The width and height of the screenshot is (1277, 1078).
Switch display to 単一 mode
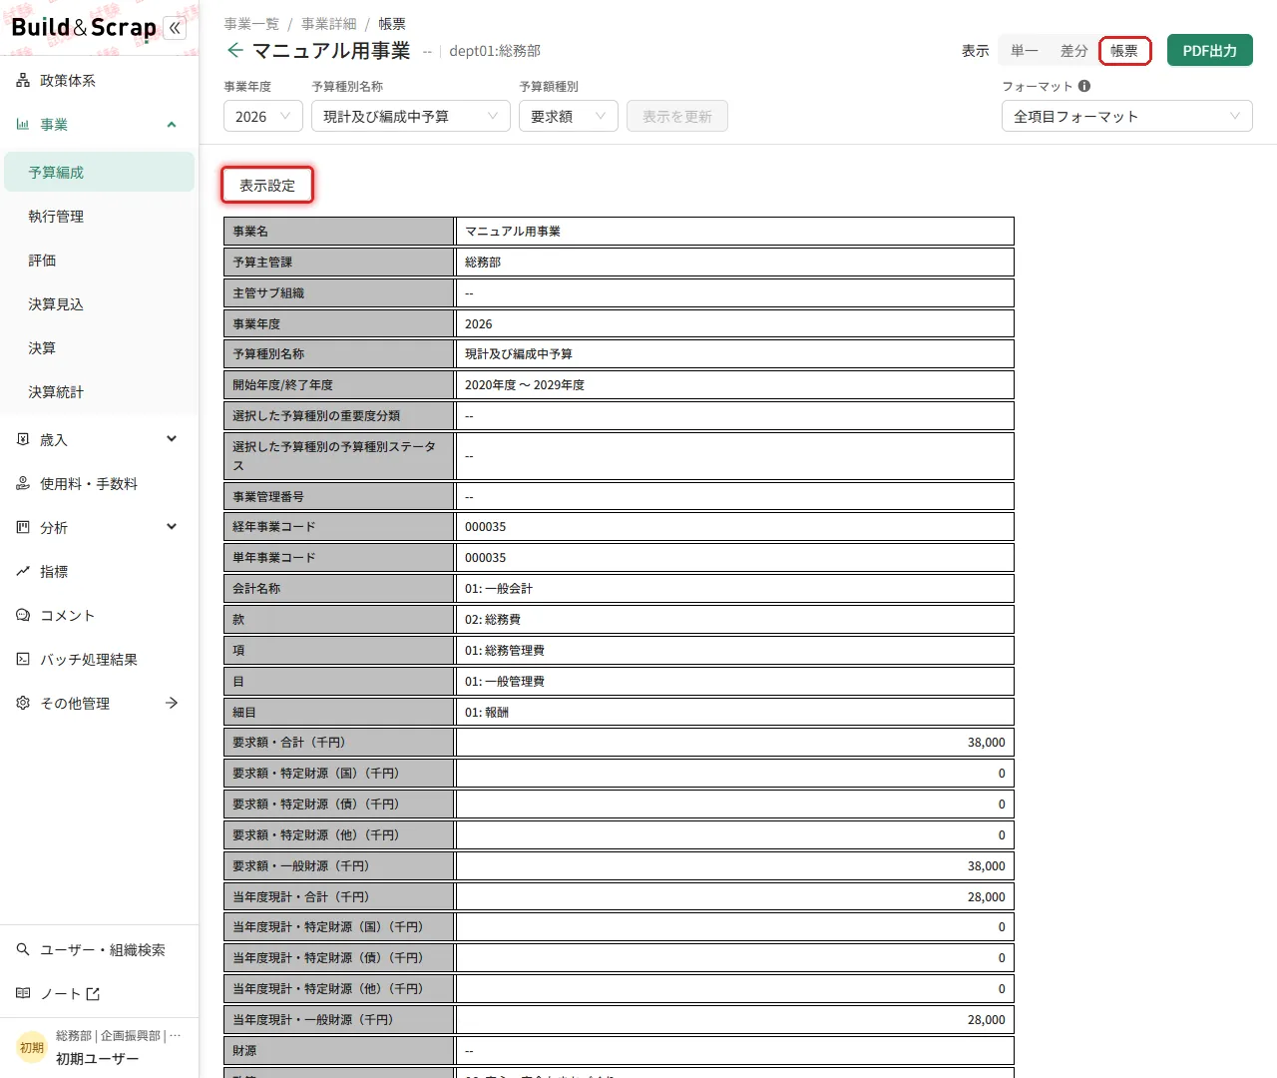[x=1025, y=51]
